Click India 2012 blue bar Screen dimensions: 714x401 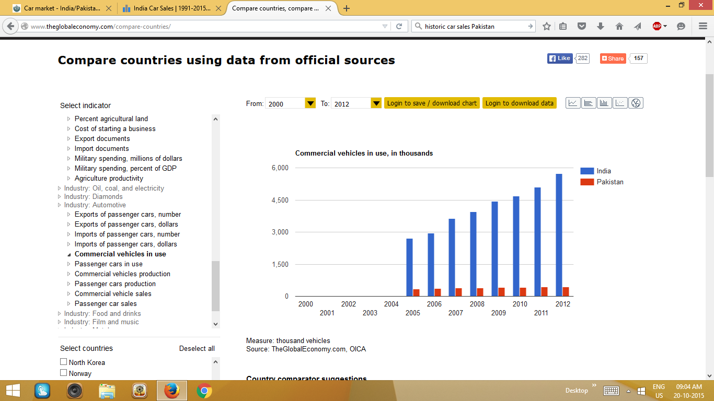(x=559, y=235)
